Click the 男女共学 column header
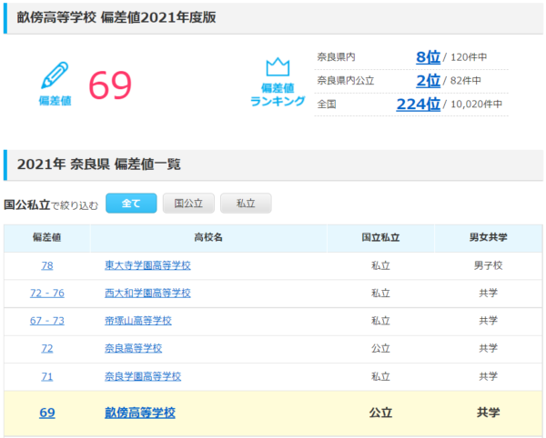 [x=488, y=237]
